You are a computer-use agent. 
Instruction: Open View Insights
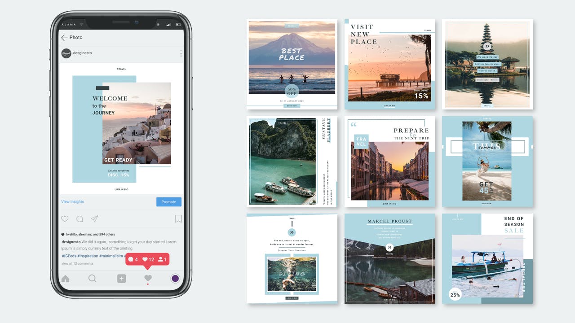(72, 201)
